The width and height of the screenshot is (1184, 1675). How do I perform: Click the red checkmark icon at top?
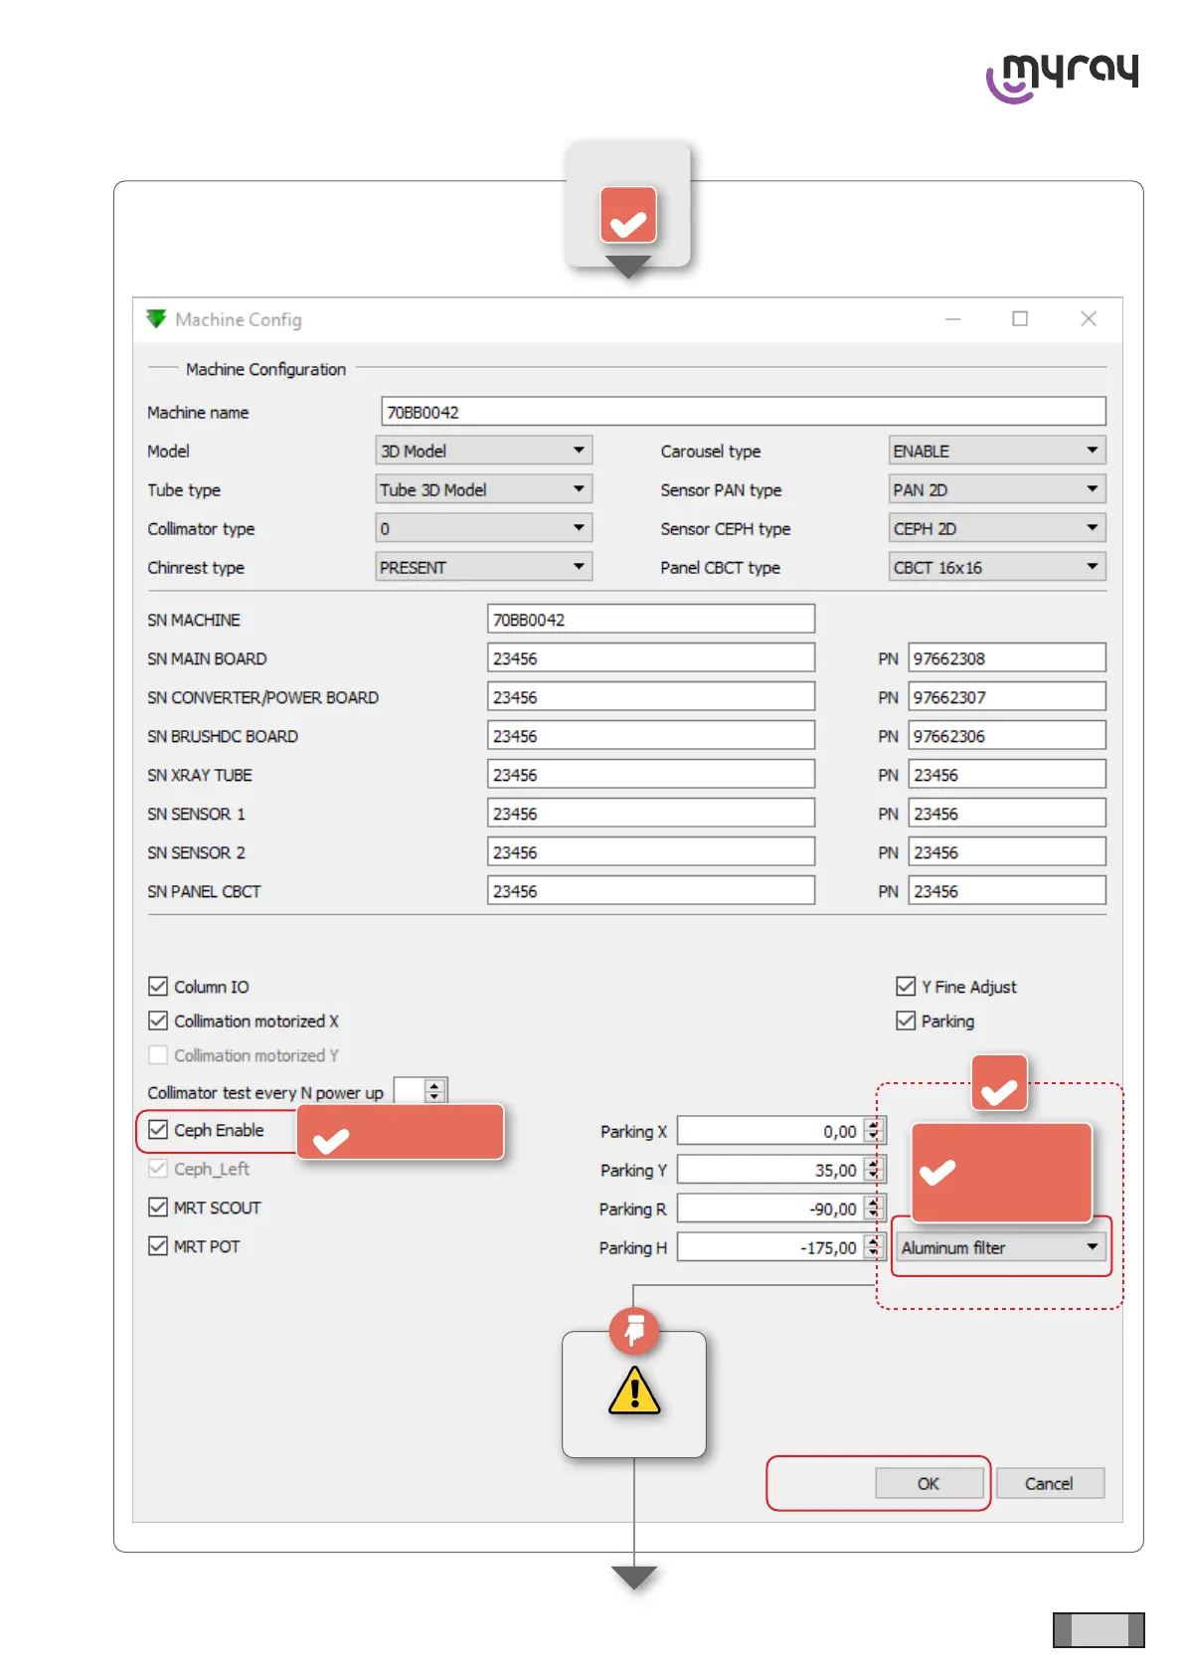(x=628, y=215)
